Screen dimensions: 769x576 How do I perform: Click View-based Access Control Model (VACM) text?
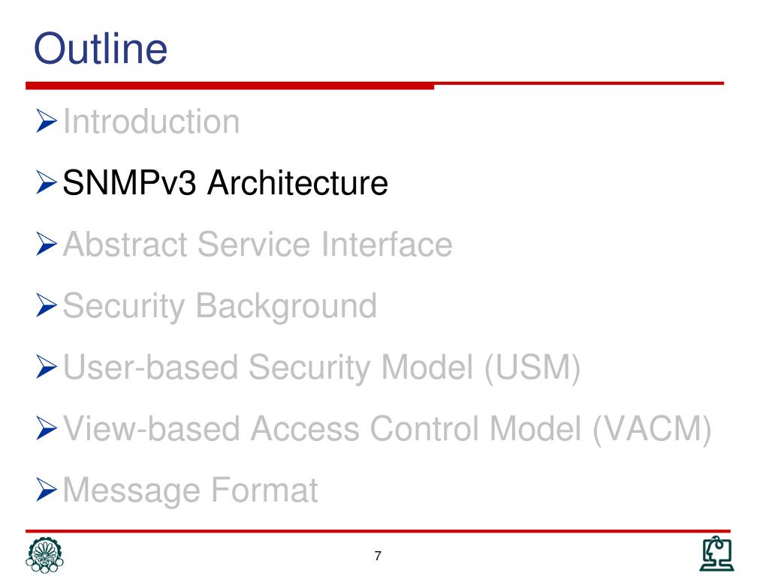coord(388,430)
